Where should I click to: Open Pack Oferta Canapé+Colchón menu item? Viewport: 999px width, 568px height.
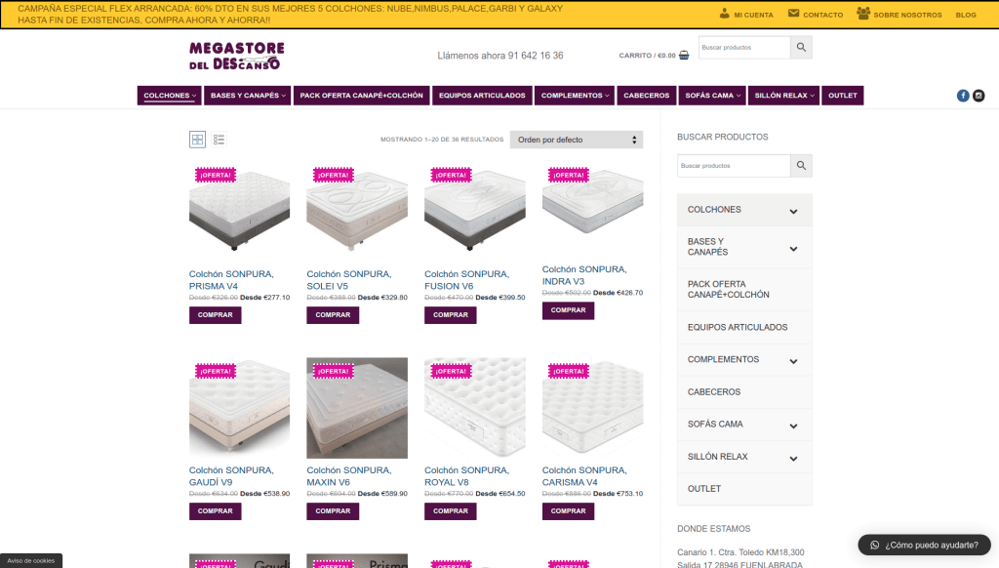click(361, 96)
